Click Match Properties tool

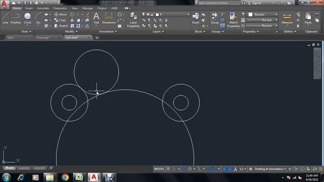coord(233,20)
